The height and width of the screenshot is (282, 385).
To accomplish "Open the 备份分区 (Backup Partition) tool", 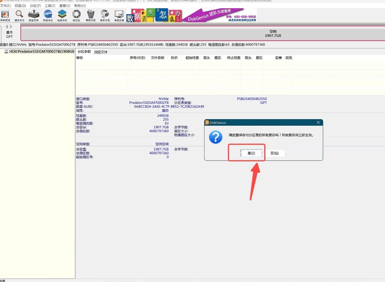I will click(x=105, y=15).
